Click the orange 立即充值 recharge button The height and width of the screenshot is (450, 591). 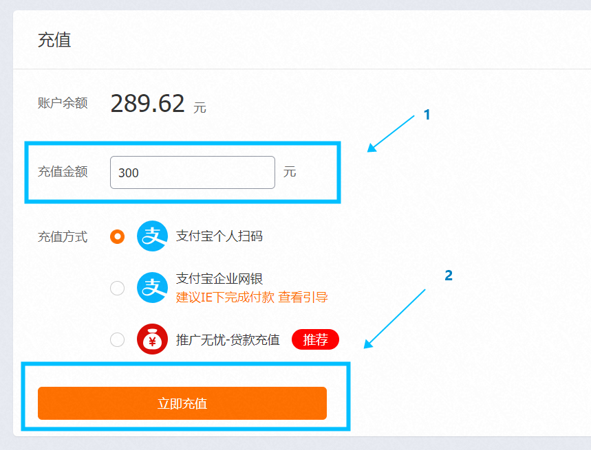tap(182, 403)
